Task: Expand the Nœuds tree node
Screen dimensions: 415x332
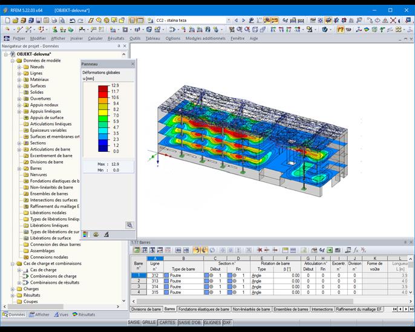Action: 19,67
